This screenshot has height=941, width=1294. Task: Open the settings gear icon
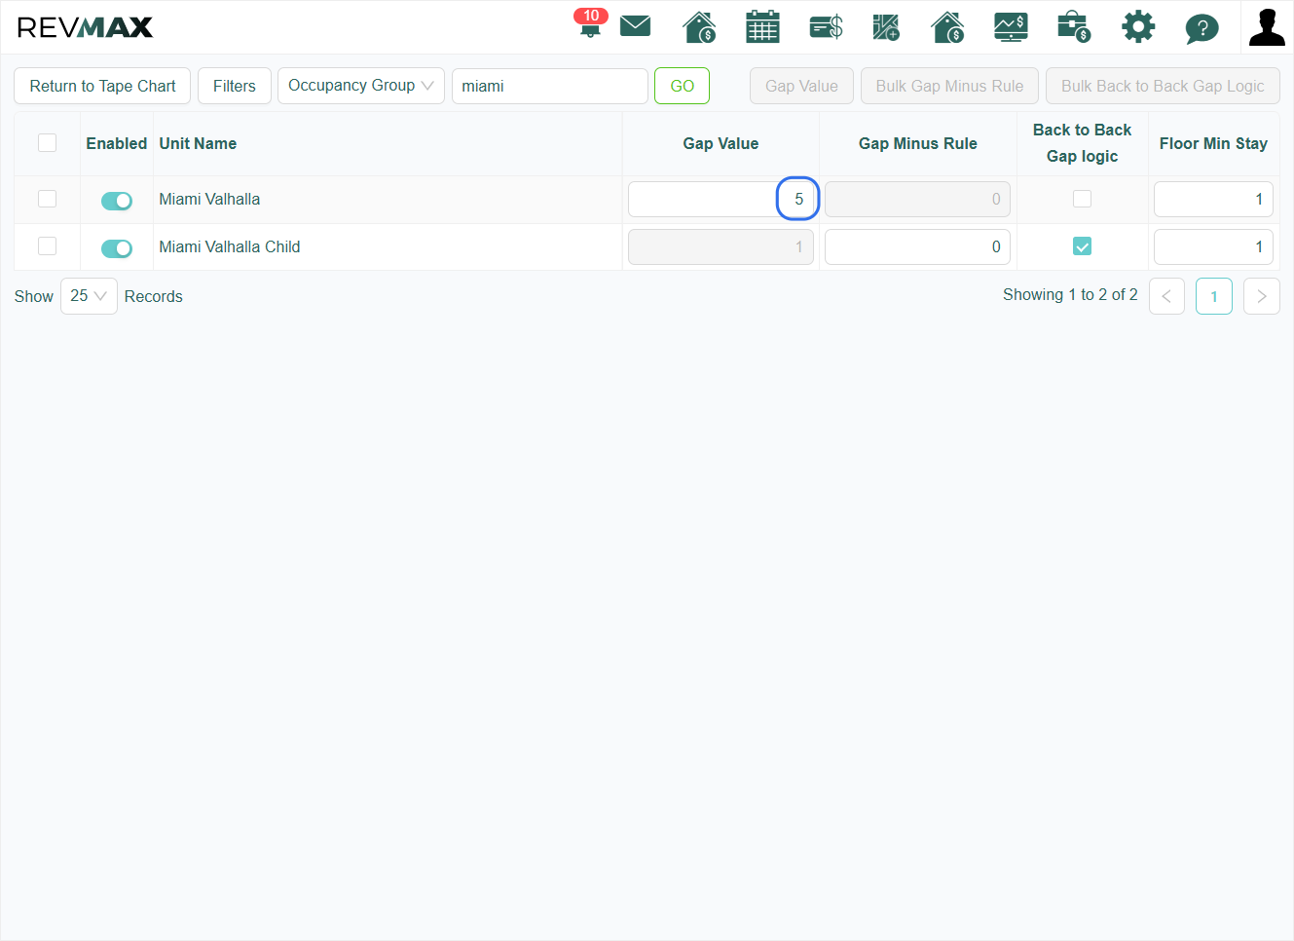[x=1138, y=27]
